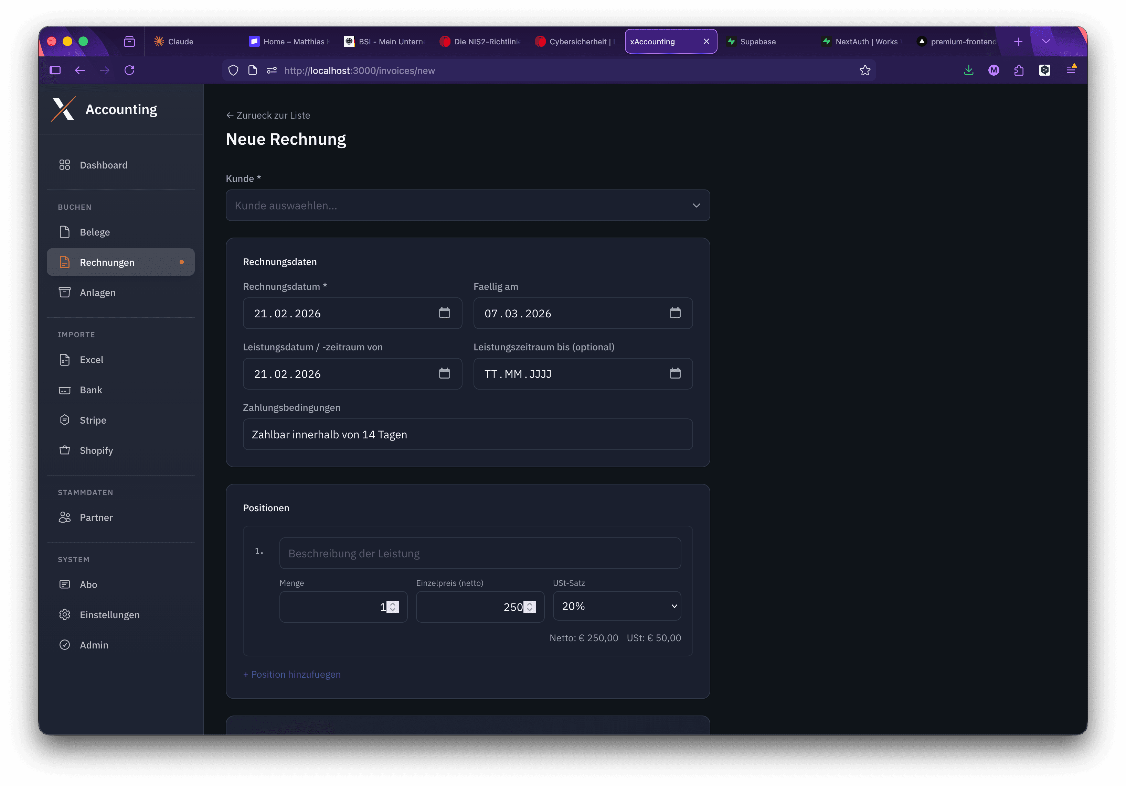Open the Belege menu item
The width and height of the screenshot is (1126, 786).
[x=95, y=232]
